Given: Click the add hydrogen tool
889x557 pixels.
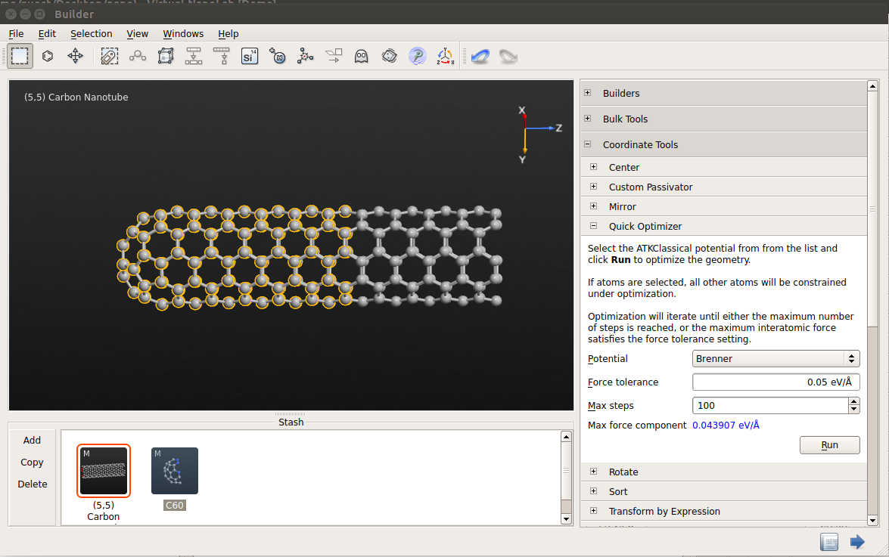Looking at the screenshot, I should click(x=277, y=56).
